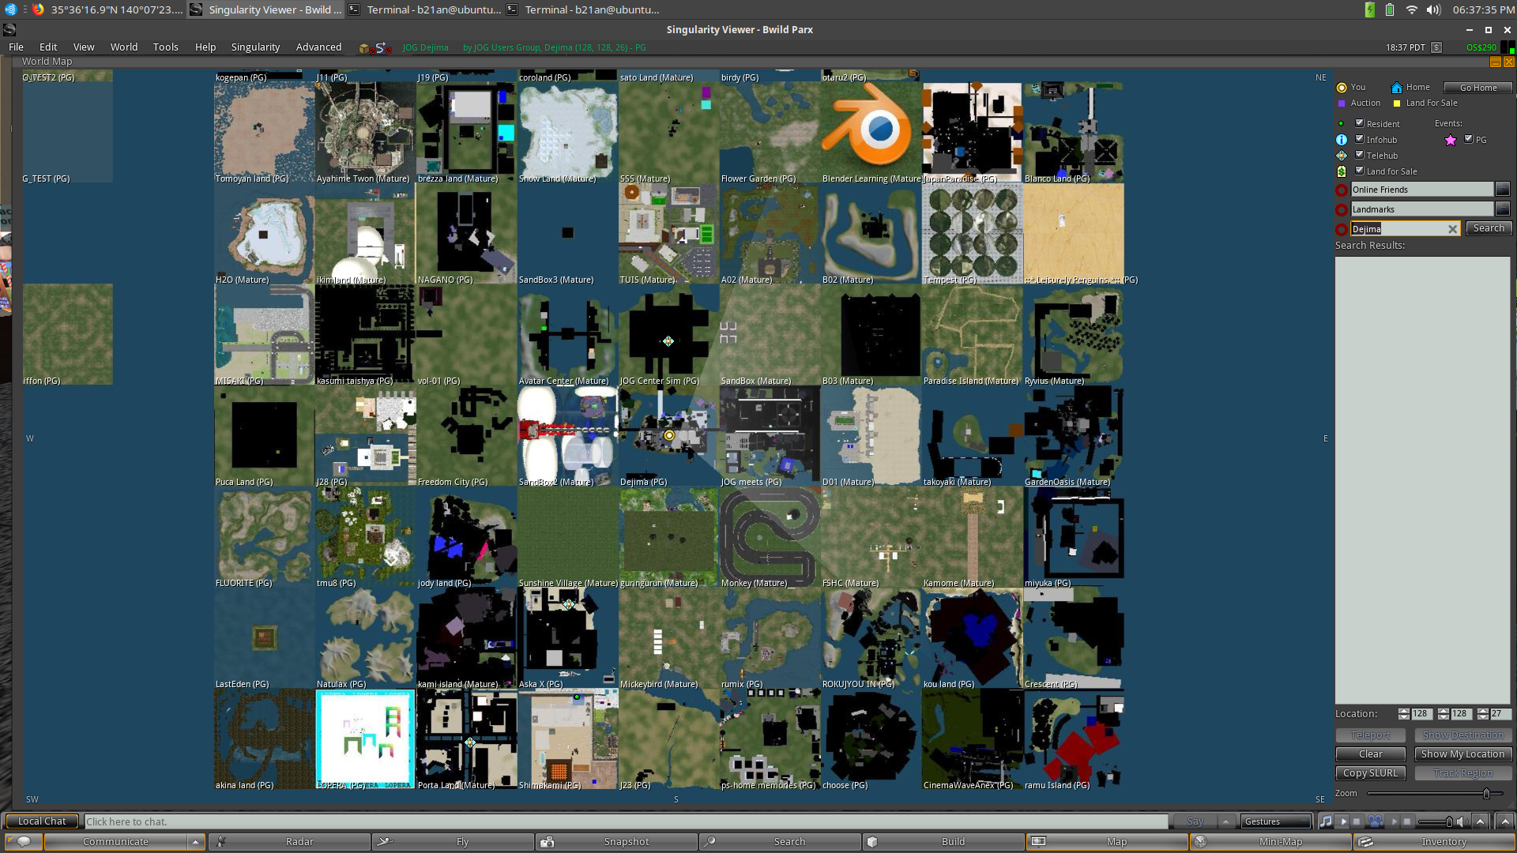Expand the Online Friends dropdown
The image size is (1517, 853).
point(1503,190)
